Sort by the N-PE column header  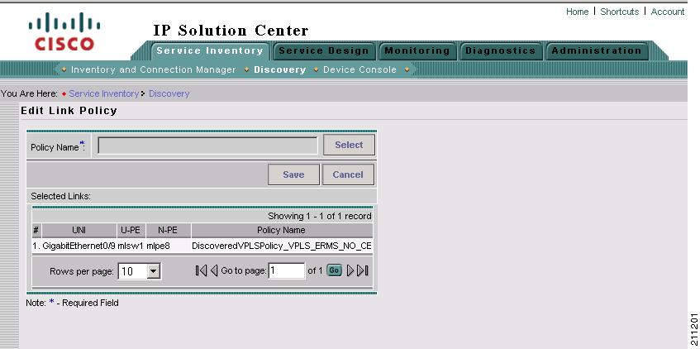[x=168, y=230]
